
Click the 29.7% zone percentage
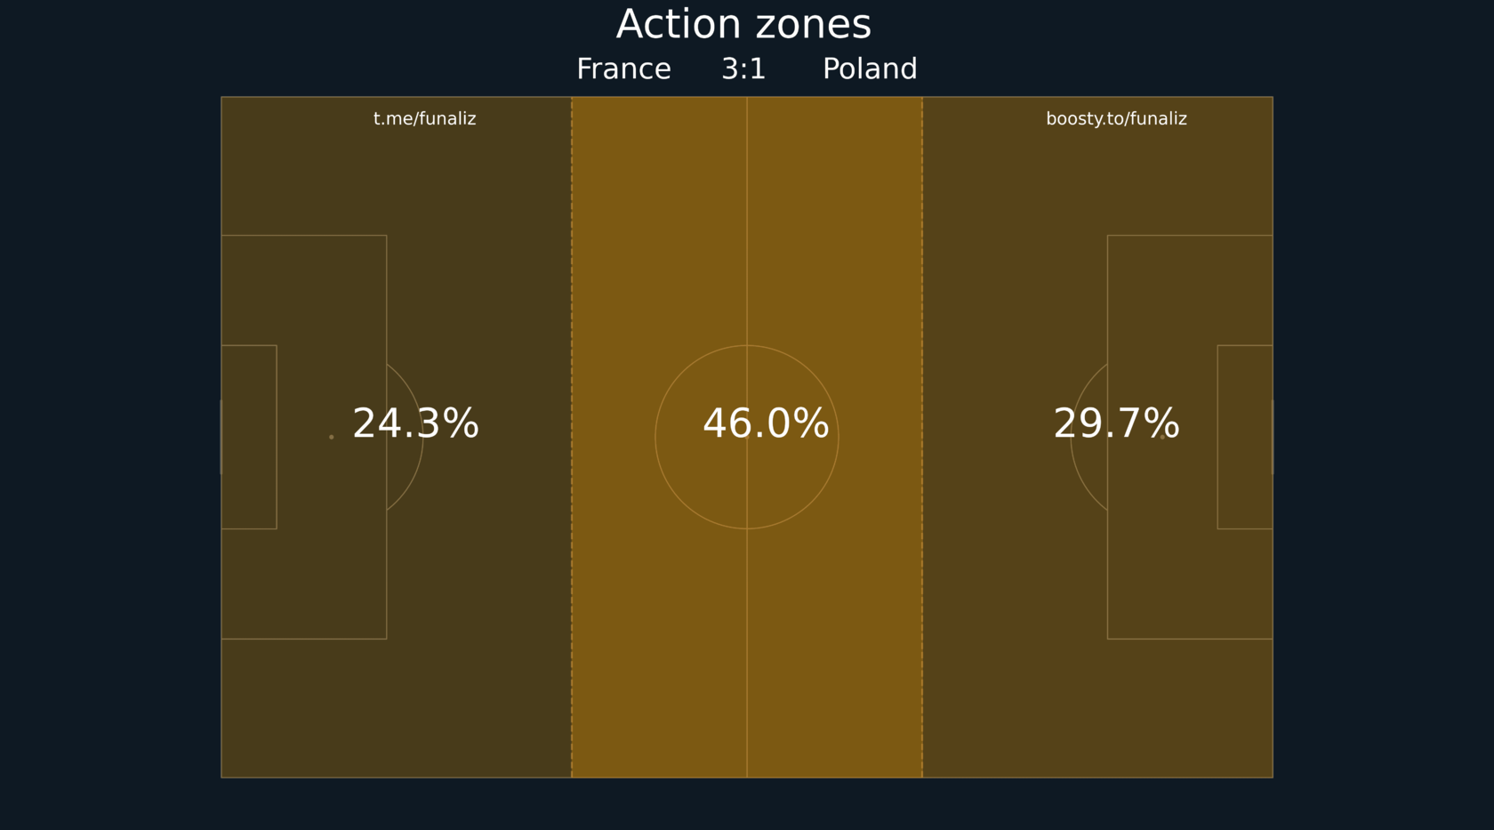pyautogui.click(x=1116, y=423)
